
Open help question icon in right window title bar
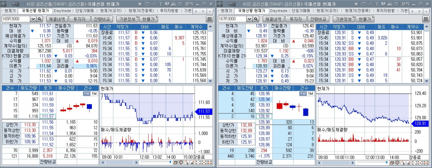click(383, 4)
